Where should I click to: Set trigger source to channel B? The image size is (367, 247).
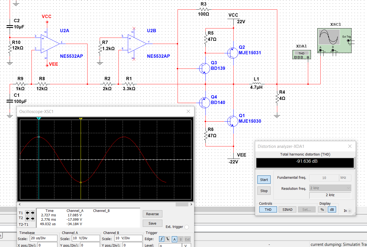pos(181,239)
